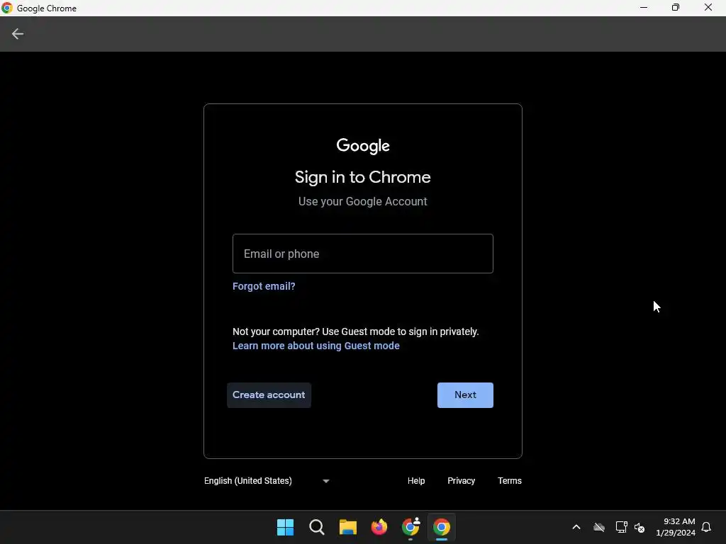Open the Terms link
The image size is (726, 544).
coord(509,481)
